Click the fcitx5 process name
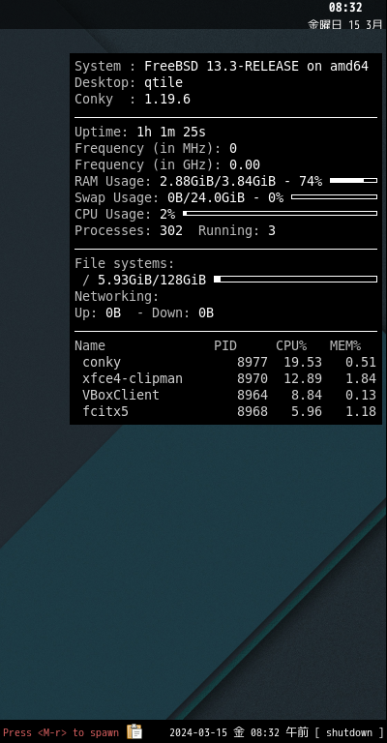387x743 pixels. 105,411
